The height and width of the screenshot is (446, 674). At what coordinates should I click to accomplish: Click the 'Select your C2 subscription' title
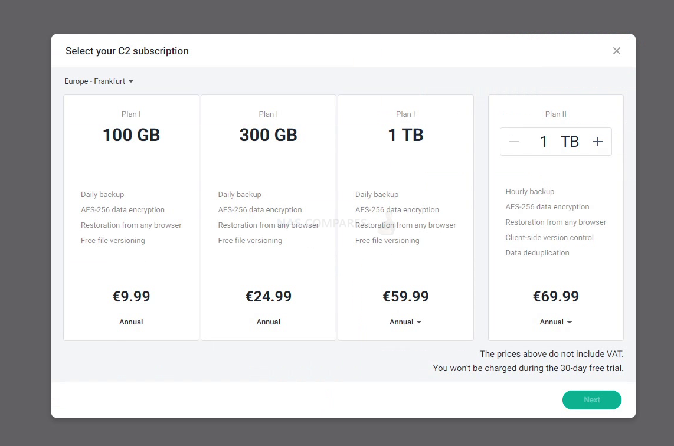coord(127,51)
